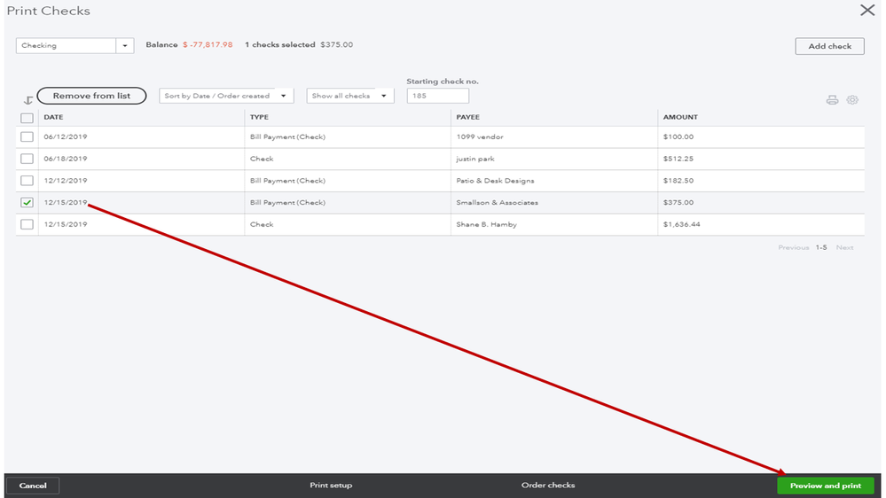Click the Cancel button
Viewport: 886px width, 498px height.
coord(33,486)
